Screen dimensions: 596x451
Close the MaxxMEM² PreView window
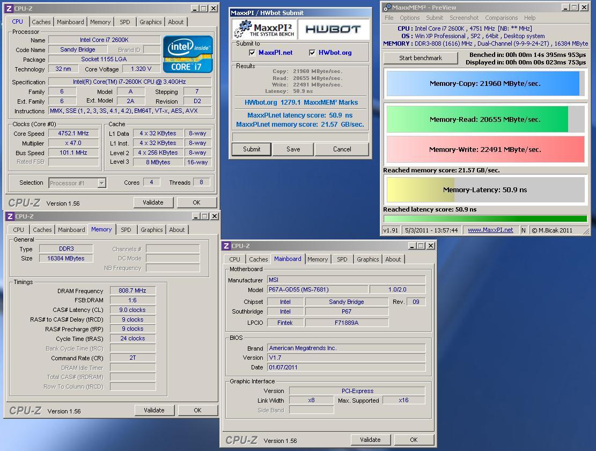tap(584, 8)
